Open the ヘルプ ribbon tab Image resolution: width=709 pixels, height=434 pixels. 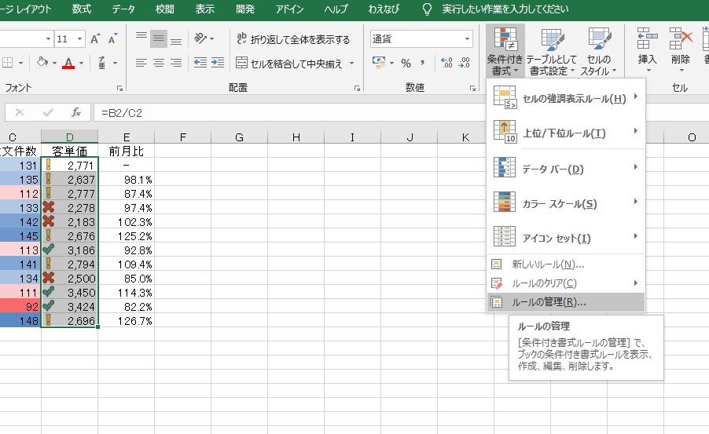[x=336, y=9]
